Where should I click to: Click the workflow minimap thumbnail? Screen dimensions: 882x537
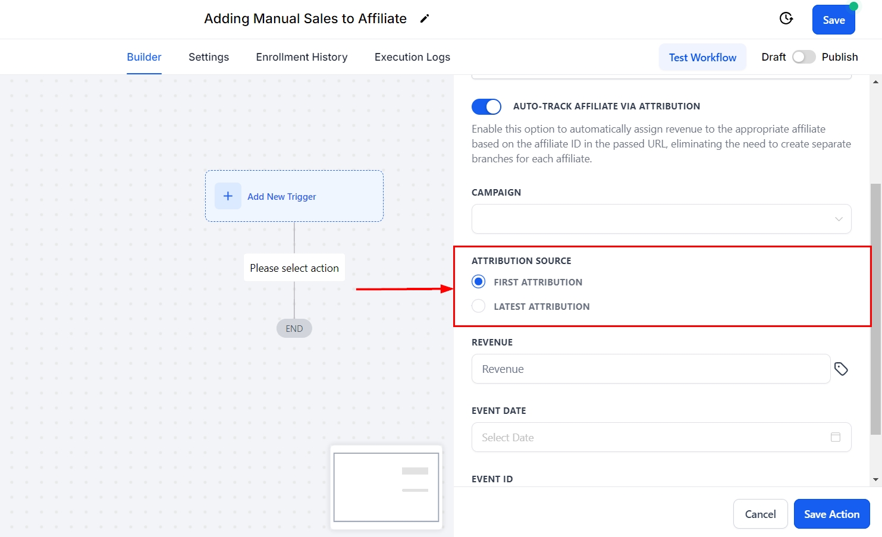tap(386, 487)
